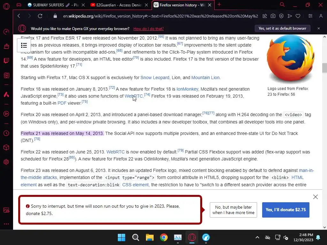Open GX Control speedometer icon in sidebar
This screenshot has width=327, height=245.
[x=6, y=32]
